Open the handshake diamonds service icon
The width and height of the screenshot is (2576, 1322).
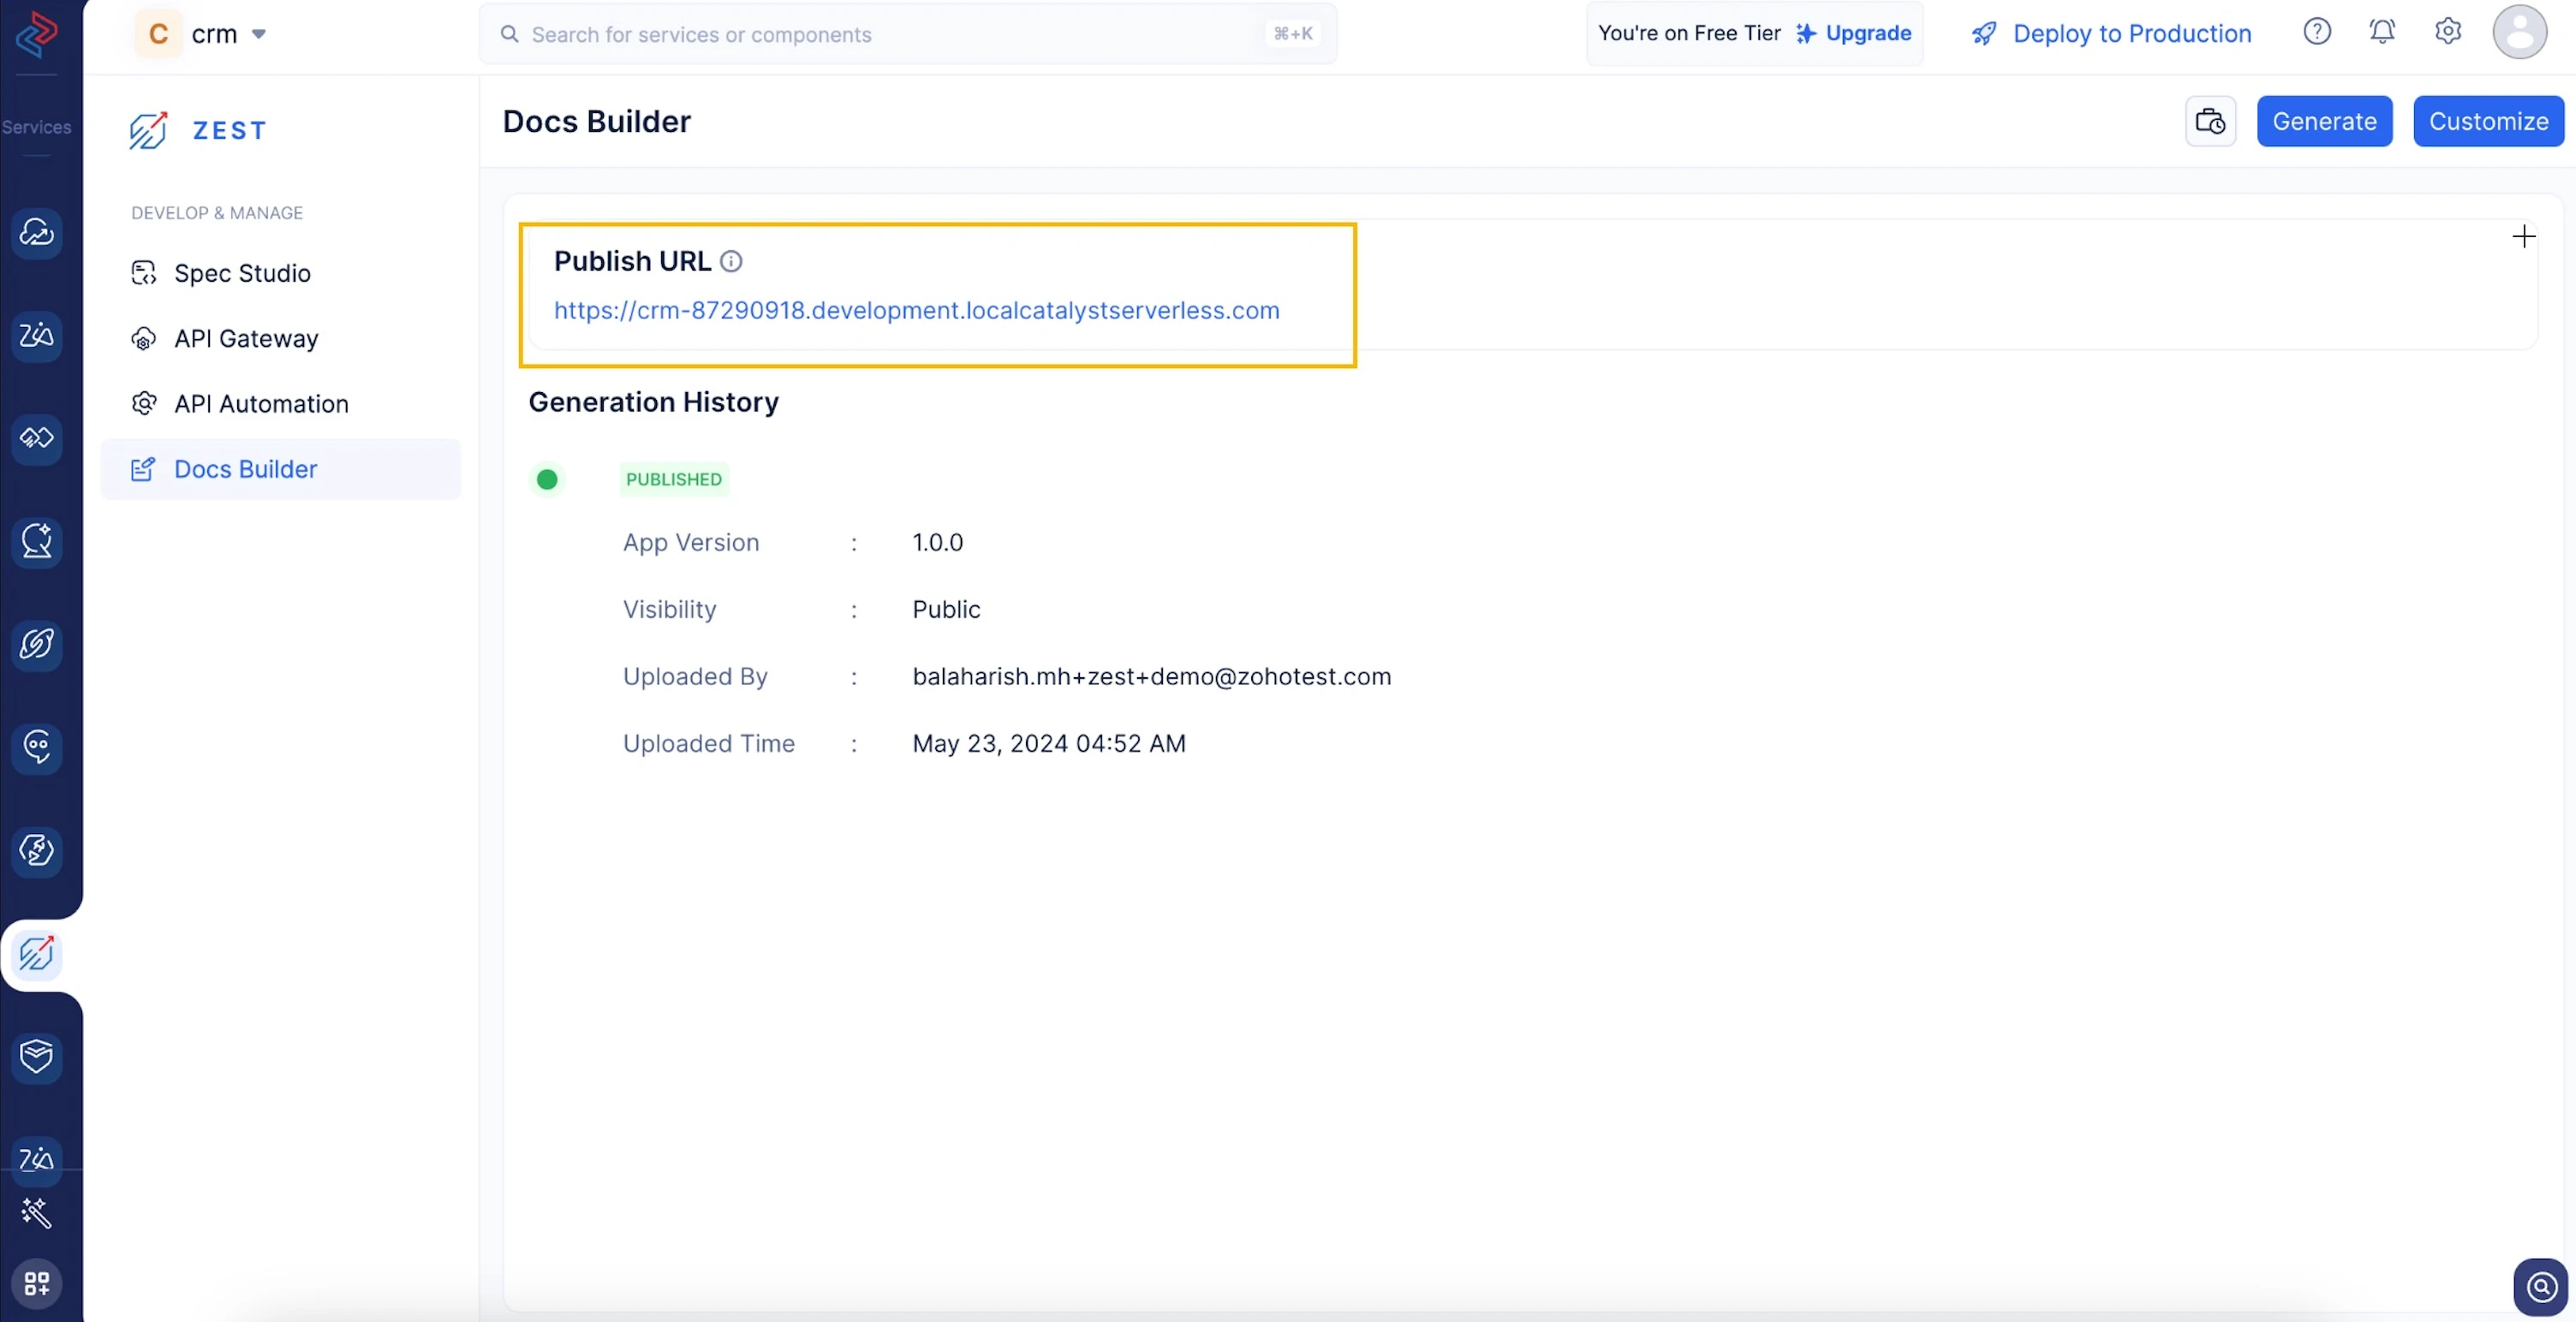[37, 438]
